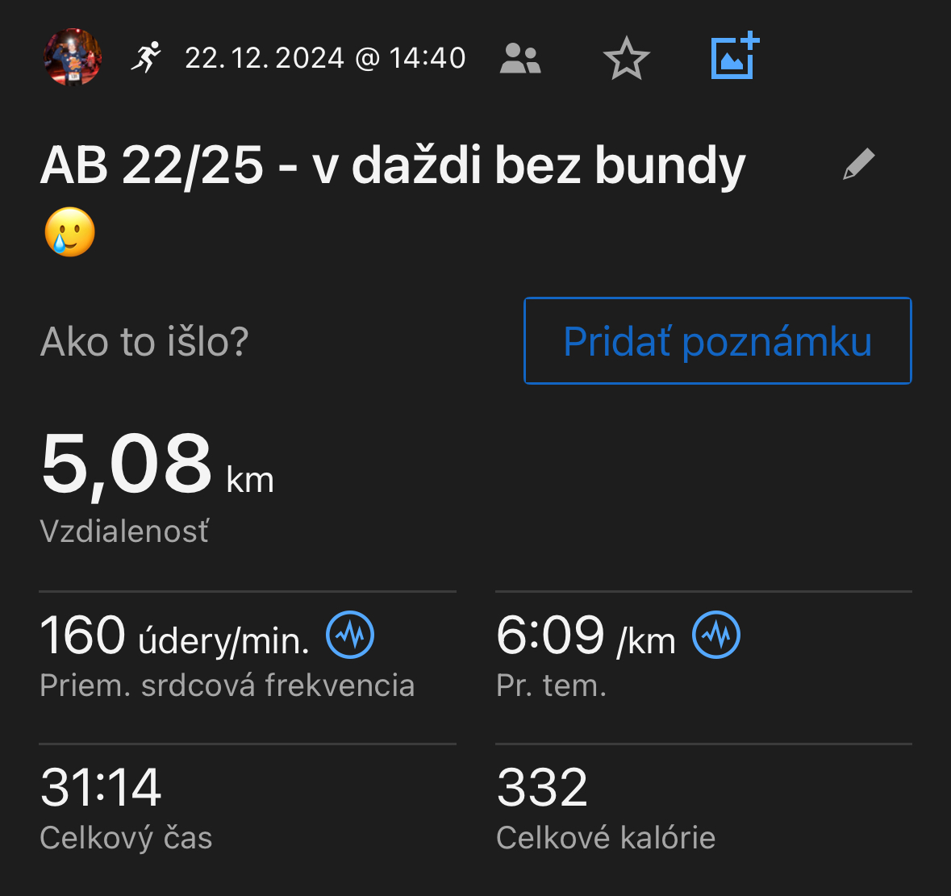Viewport: 951px width, 896px height.
Task: Open the activity privacy people icon
Action: pos(520,58)
